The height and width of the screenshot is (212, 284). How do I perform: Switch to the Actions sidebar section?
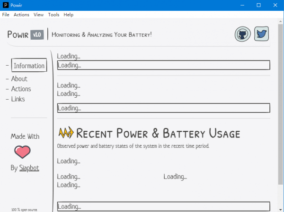21,89
